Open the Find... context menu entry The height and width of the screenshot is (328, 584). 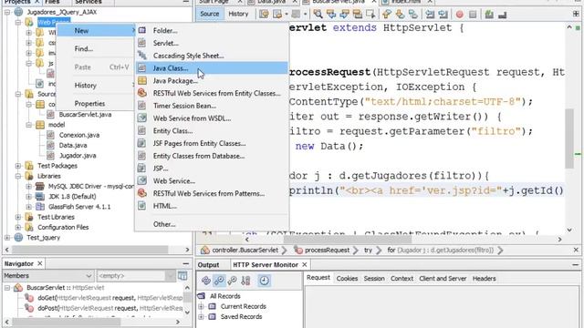pyautogui.click(x=95, y=48)
